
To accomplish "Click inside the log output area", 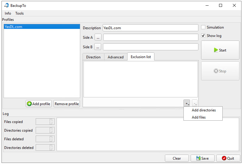I will [x=148, y=134].
